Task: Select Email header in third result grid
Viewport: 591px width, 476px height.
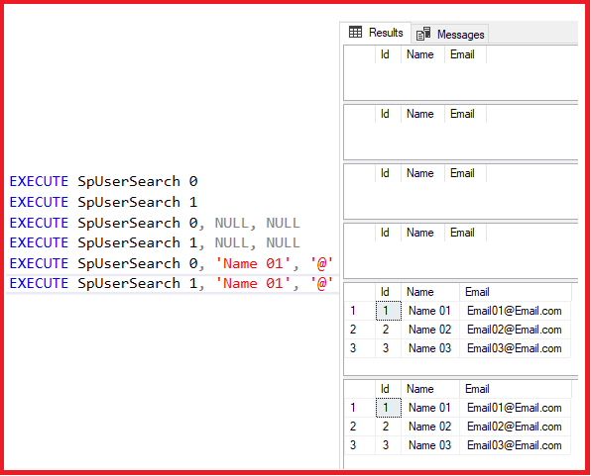Action: 465,173
